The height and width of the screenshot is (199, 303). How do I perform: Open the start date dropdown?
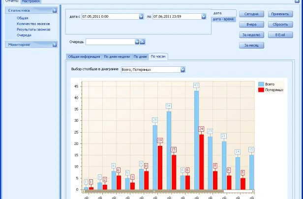pyautogui.click(x=141, y=16)
